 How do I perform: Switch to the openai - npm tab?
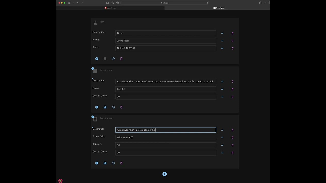(x=110, y=8)
